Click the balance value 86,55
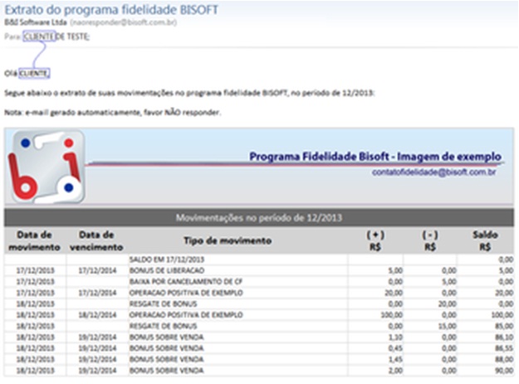The width and height of the screenshot is (519, 384). click(504, 348)
